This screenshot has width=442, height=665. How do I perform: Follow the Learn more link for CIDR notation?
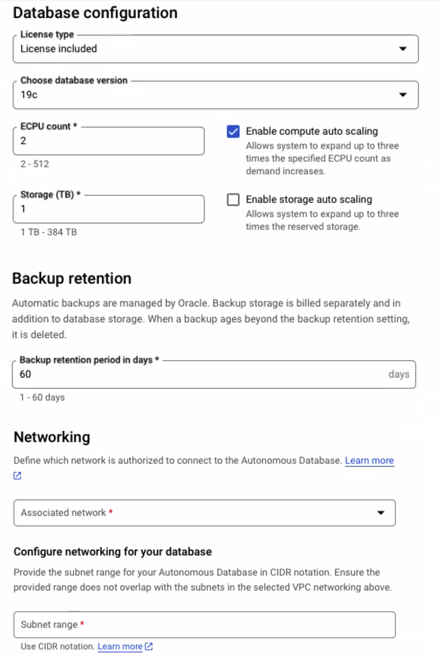(121, 646)
